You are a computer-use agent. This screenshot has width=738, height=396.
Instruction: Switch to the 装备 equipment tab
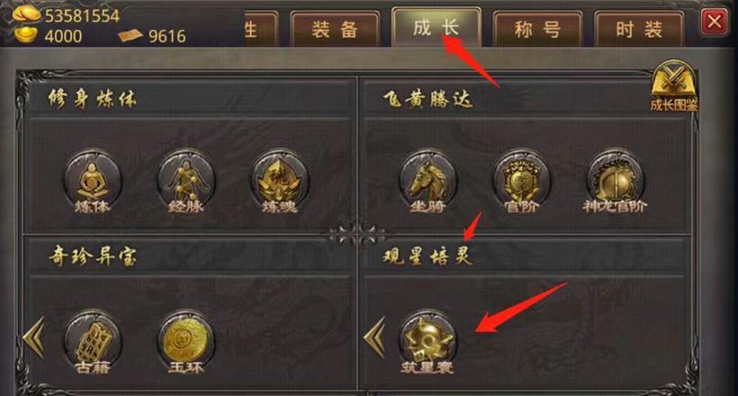[x=335, y=30]
